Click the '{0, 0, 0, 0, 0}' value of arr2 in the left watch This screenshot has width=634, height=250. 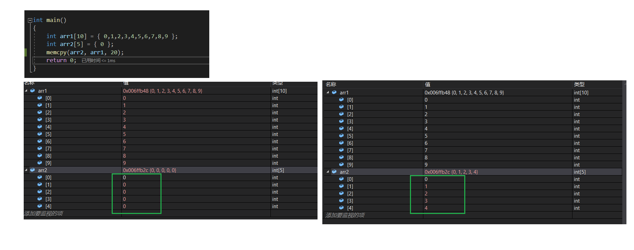click(163, 170)
